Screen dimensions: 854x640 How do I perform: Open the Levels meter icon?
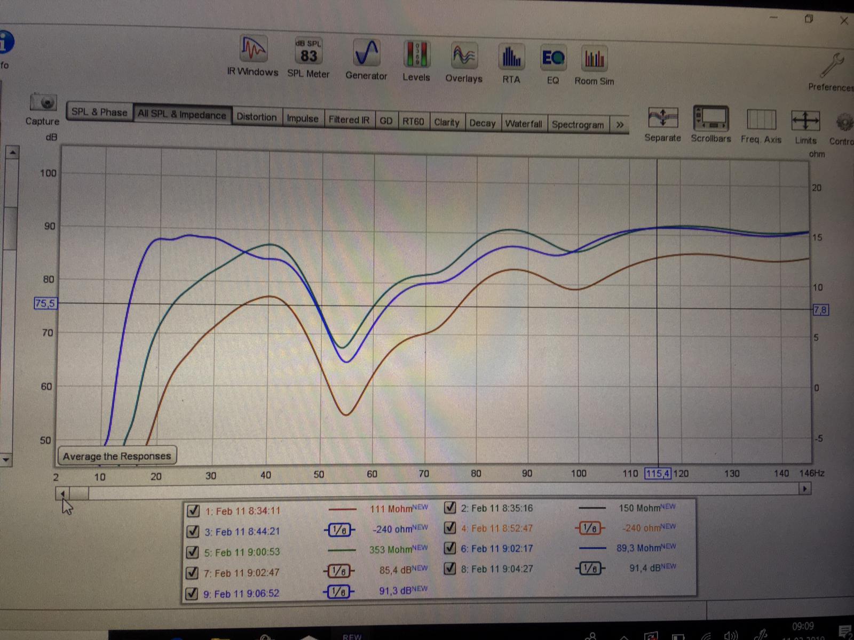point(416,55)
